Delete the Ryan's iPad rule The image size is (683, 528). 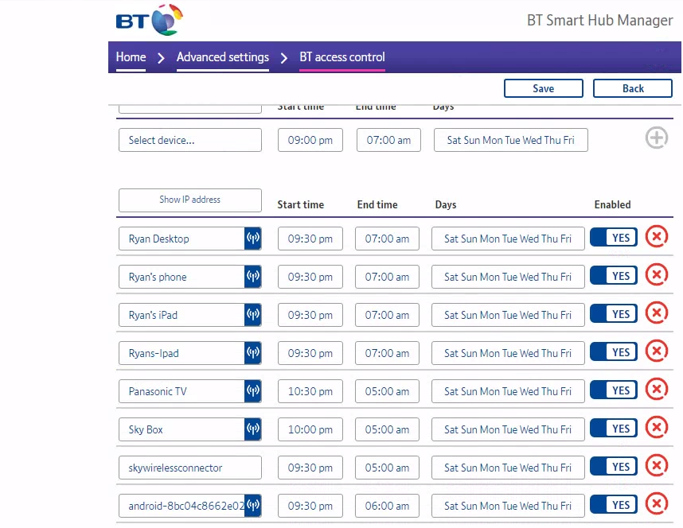657,313
